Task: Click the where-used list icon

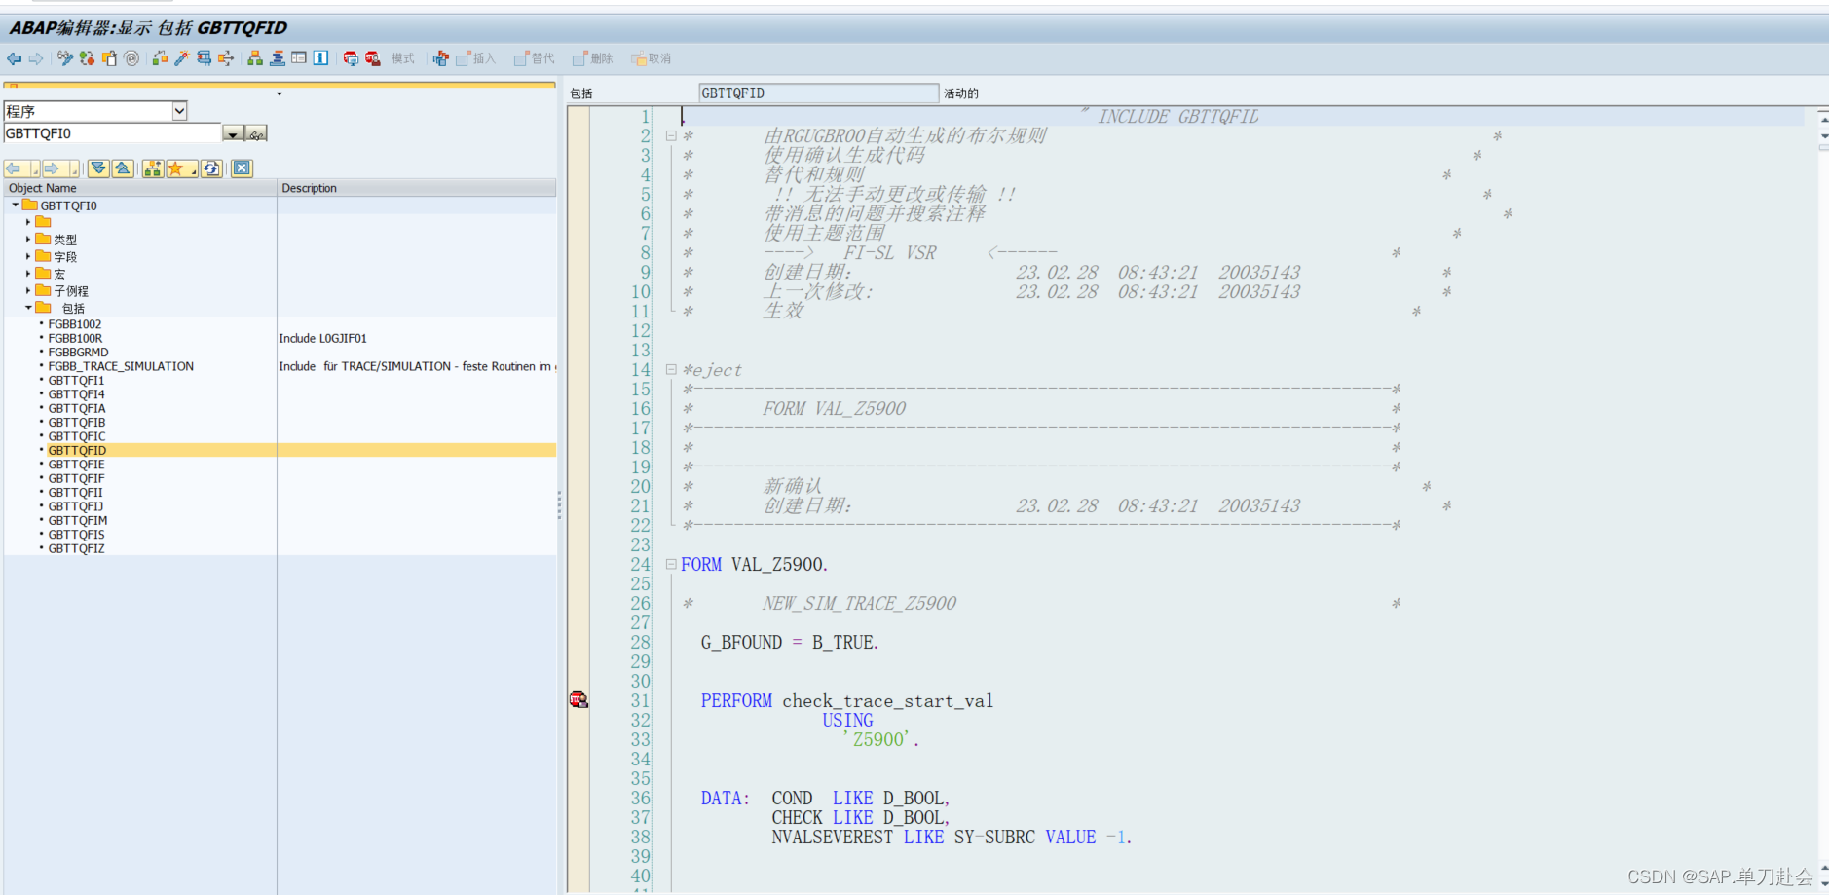Action: pos(226,58)
